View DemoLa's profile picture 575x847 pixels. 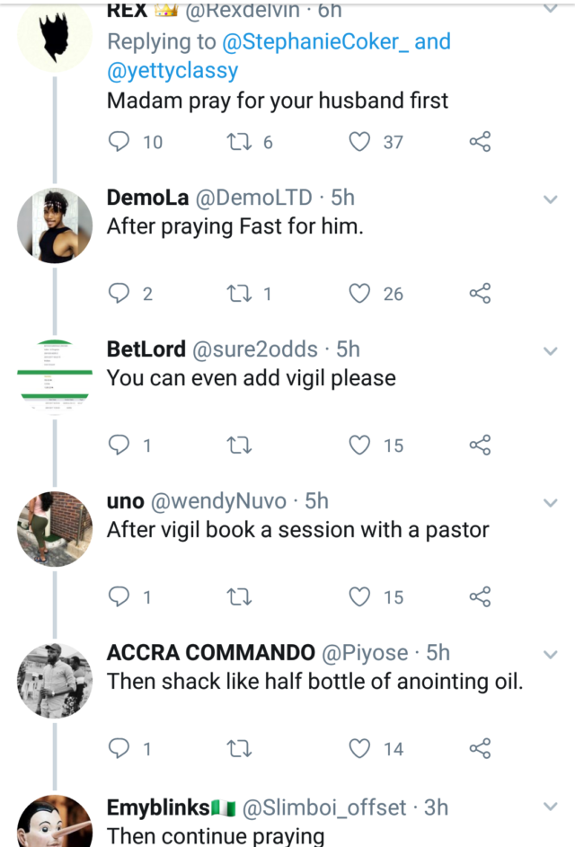coord(55,226)
